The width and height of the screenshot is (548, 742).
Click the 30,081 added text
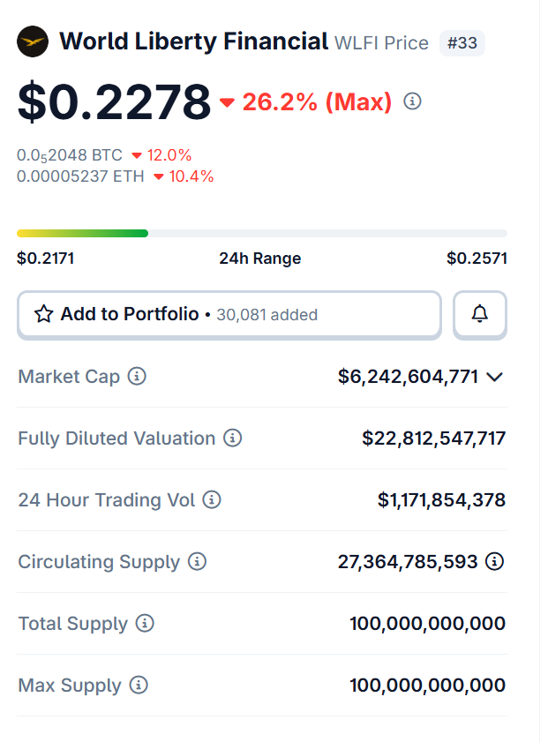coord(266,315)
